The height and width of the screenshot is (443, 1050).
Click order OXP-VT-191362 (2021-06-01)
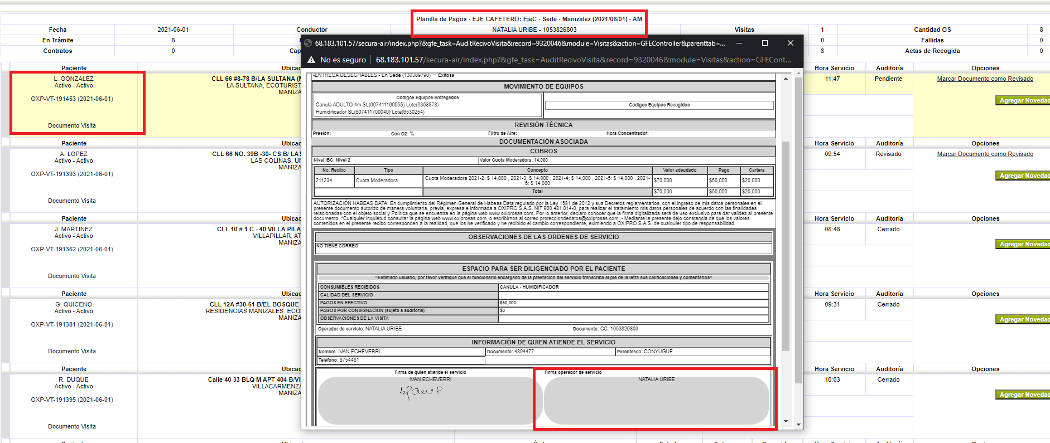(x=72, y=249)
